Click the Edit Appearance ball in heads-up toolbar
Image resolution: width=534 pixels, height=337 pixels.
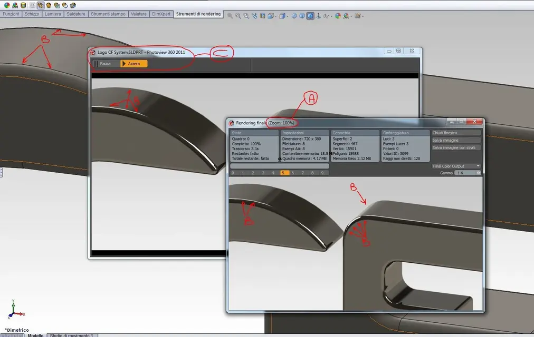click(338, 16)
